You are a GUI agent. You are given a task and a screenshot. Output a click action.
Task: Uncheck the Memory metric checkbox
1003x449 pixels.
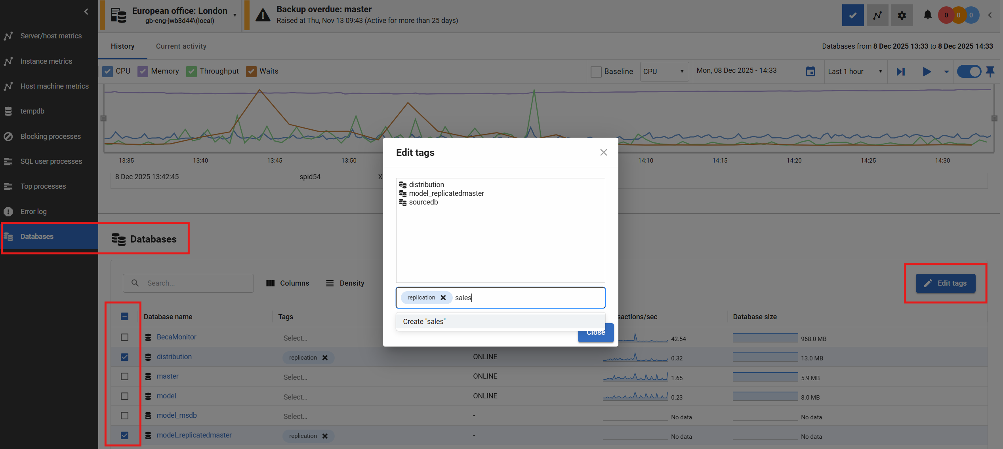tap(143, 71)
